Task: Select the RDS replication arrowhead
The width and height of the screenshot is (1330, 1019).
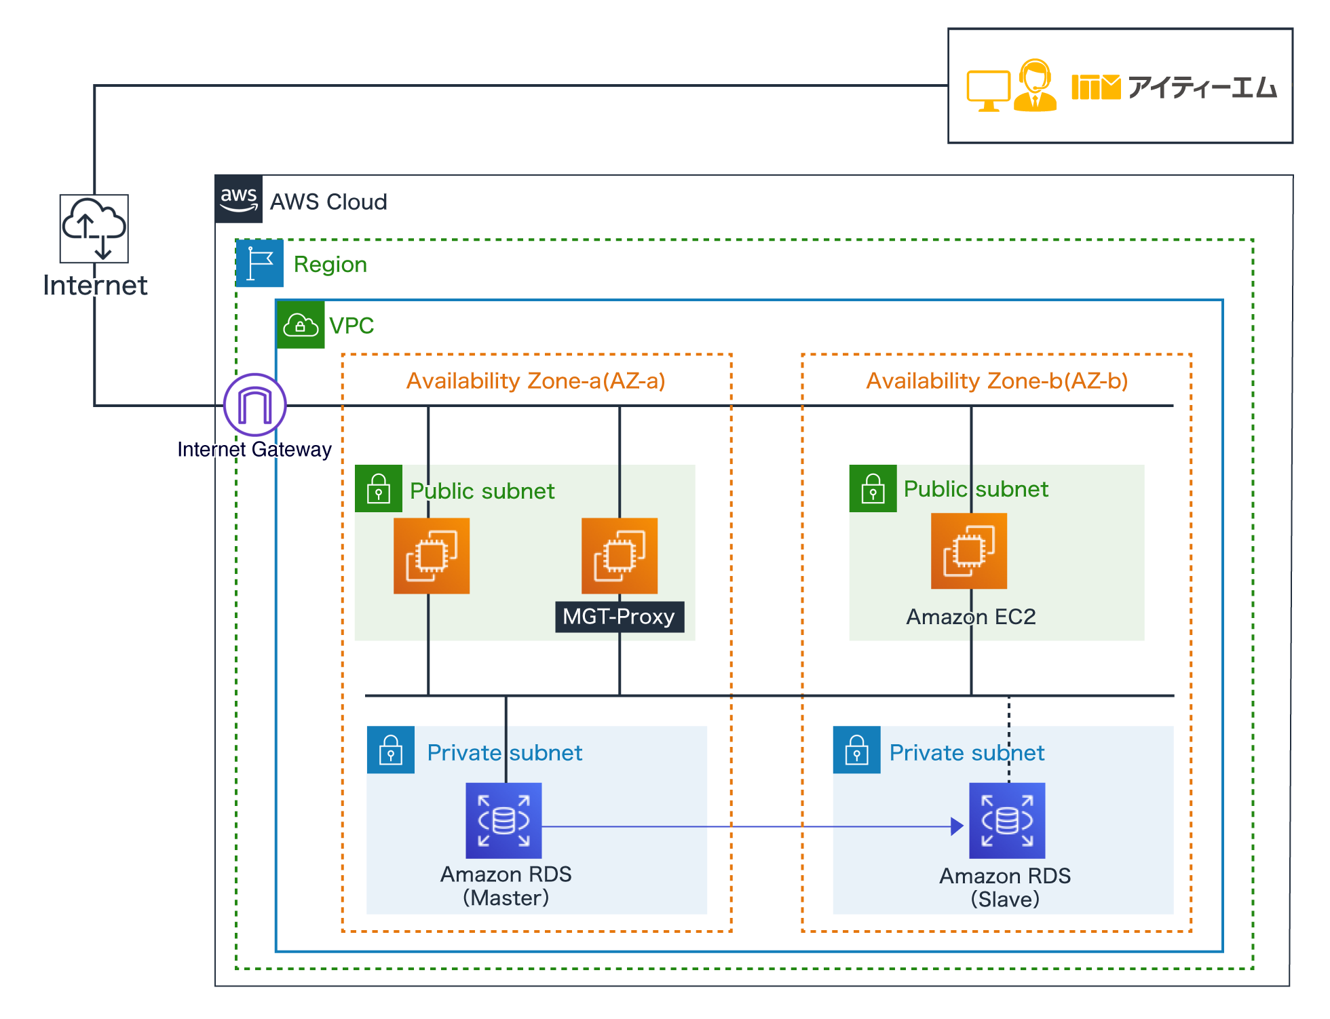Action: (957, 826)
